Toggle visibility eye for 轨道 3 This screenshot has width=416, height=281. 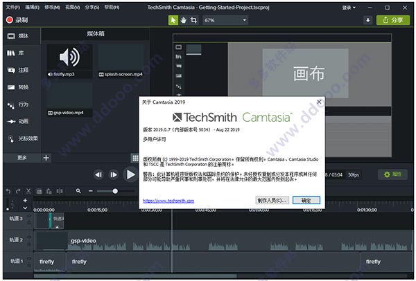tap(29, 216)
